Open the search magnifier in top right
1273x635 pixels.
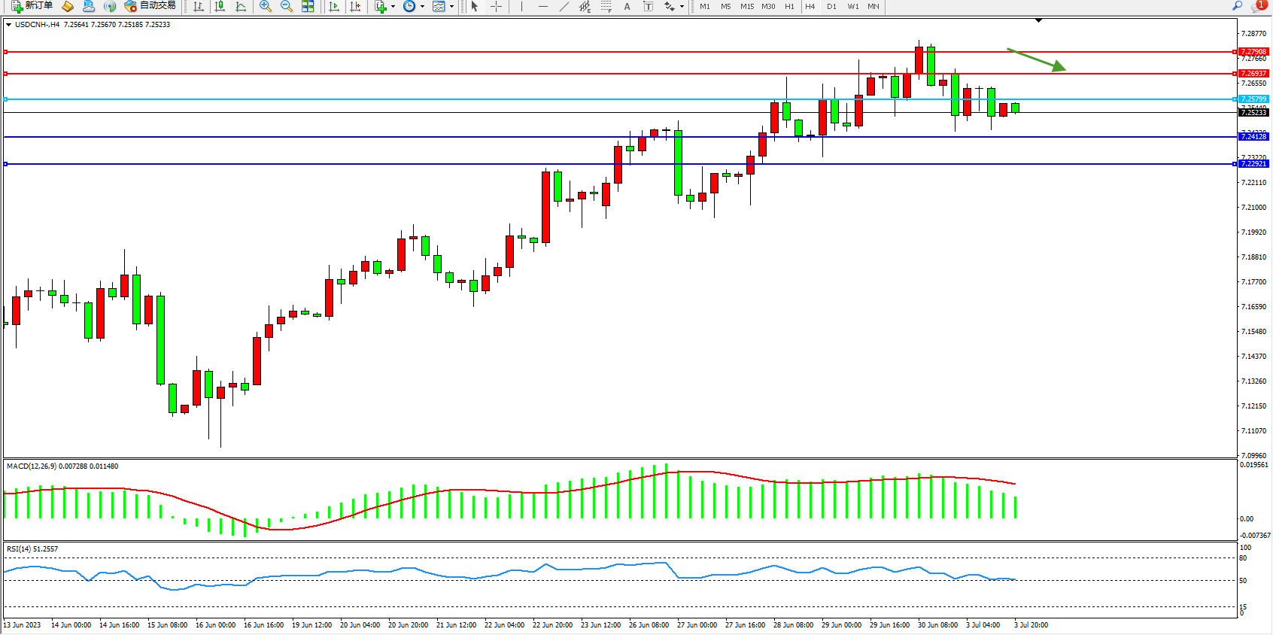click(1237, 6)
